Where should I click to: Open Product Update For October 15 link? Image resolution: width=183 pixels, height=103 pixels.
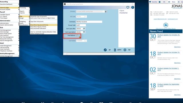point(168,53)
